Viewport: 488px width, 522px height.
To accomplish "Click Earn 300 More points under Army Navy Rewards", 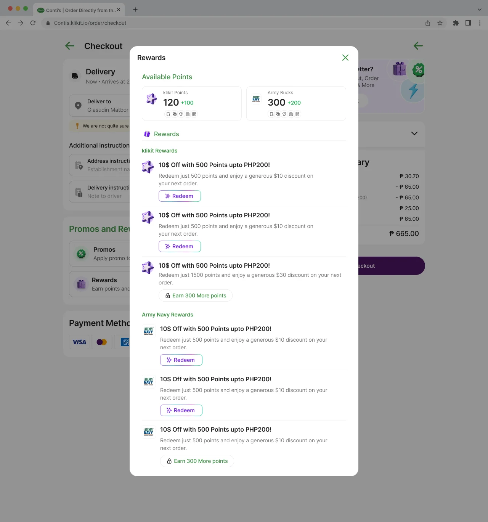I will pyautogui.click(x=197, y=461).
